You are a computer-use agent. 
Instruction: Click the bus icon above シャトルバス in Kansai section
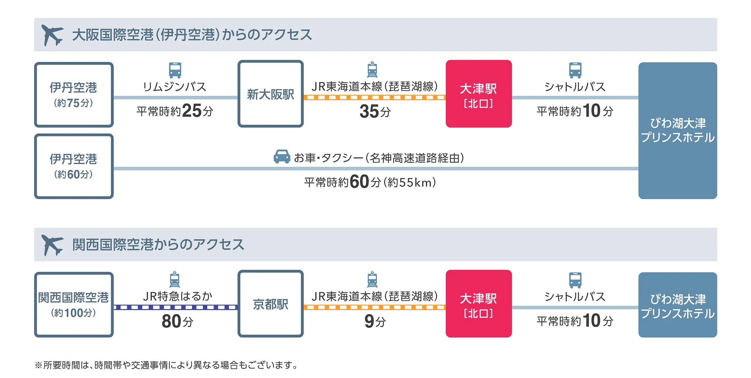(575, 280)
